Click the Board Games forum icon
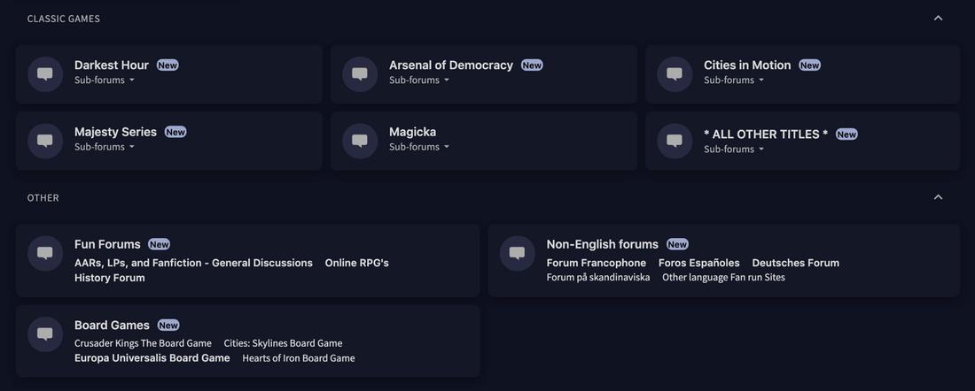The height and width of the screenshot is (391, 975). (45, 334)
